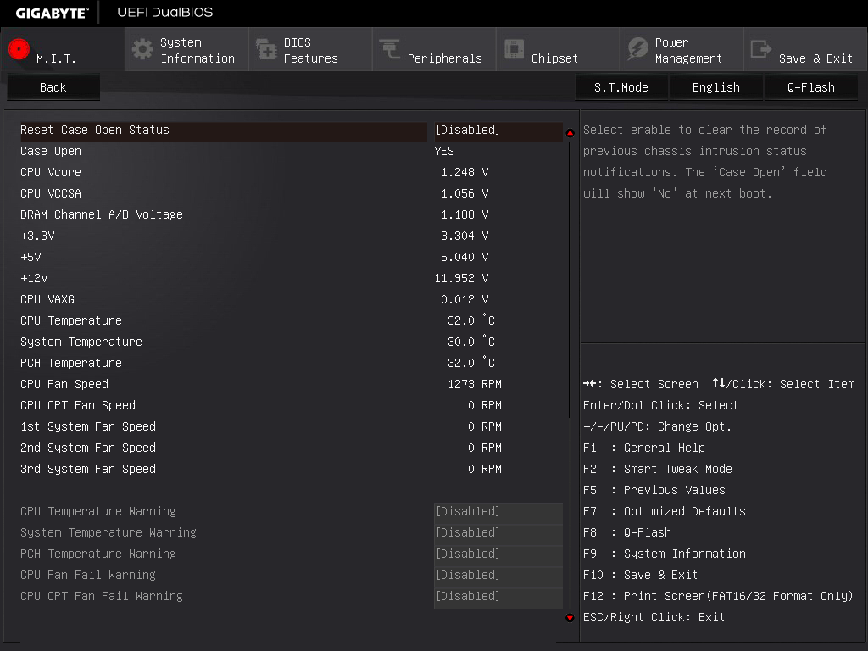Click the +12V label

pyautogui.click(x=34, y=278)
